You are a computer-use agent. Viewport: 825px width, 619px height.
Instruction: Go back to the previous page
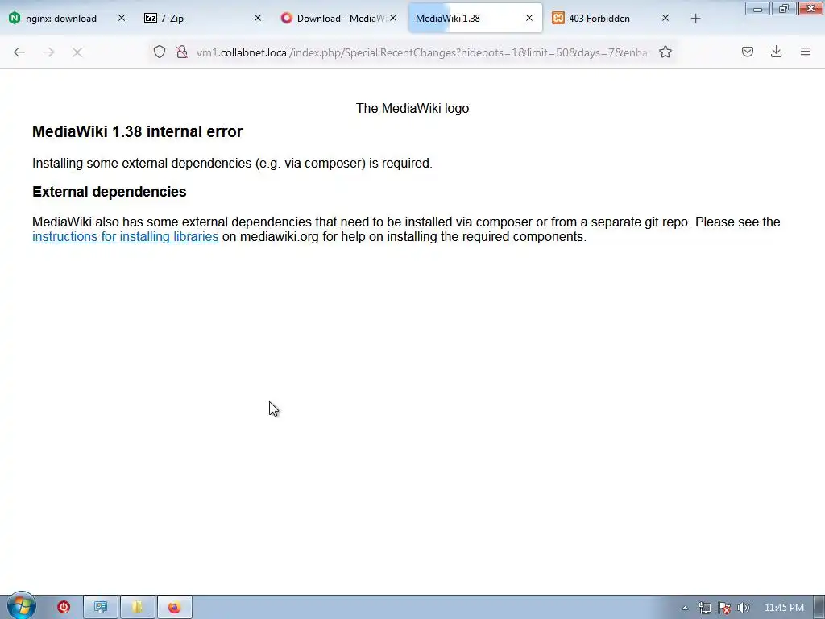click(19, 52)
